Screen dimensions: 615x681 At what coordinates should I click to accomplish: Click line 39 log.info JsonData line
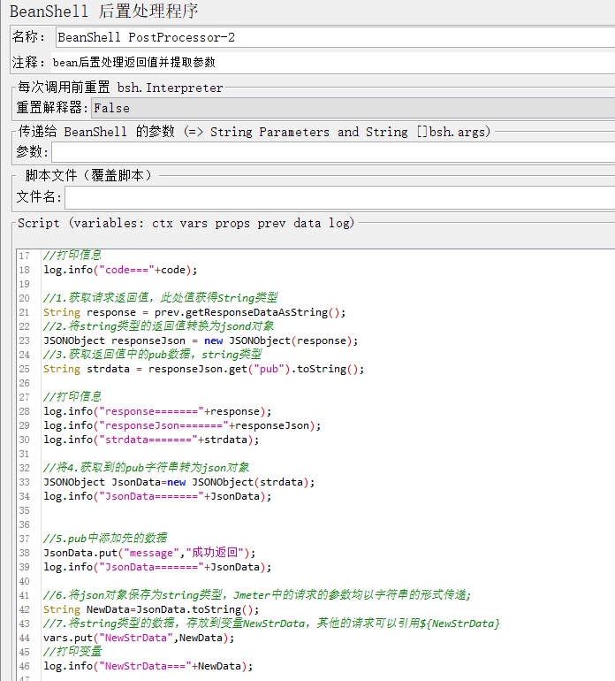[x=157, y=567]
